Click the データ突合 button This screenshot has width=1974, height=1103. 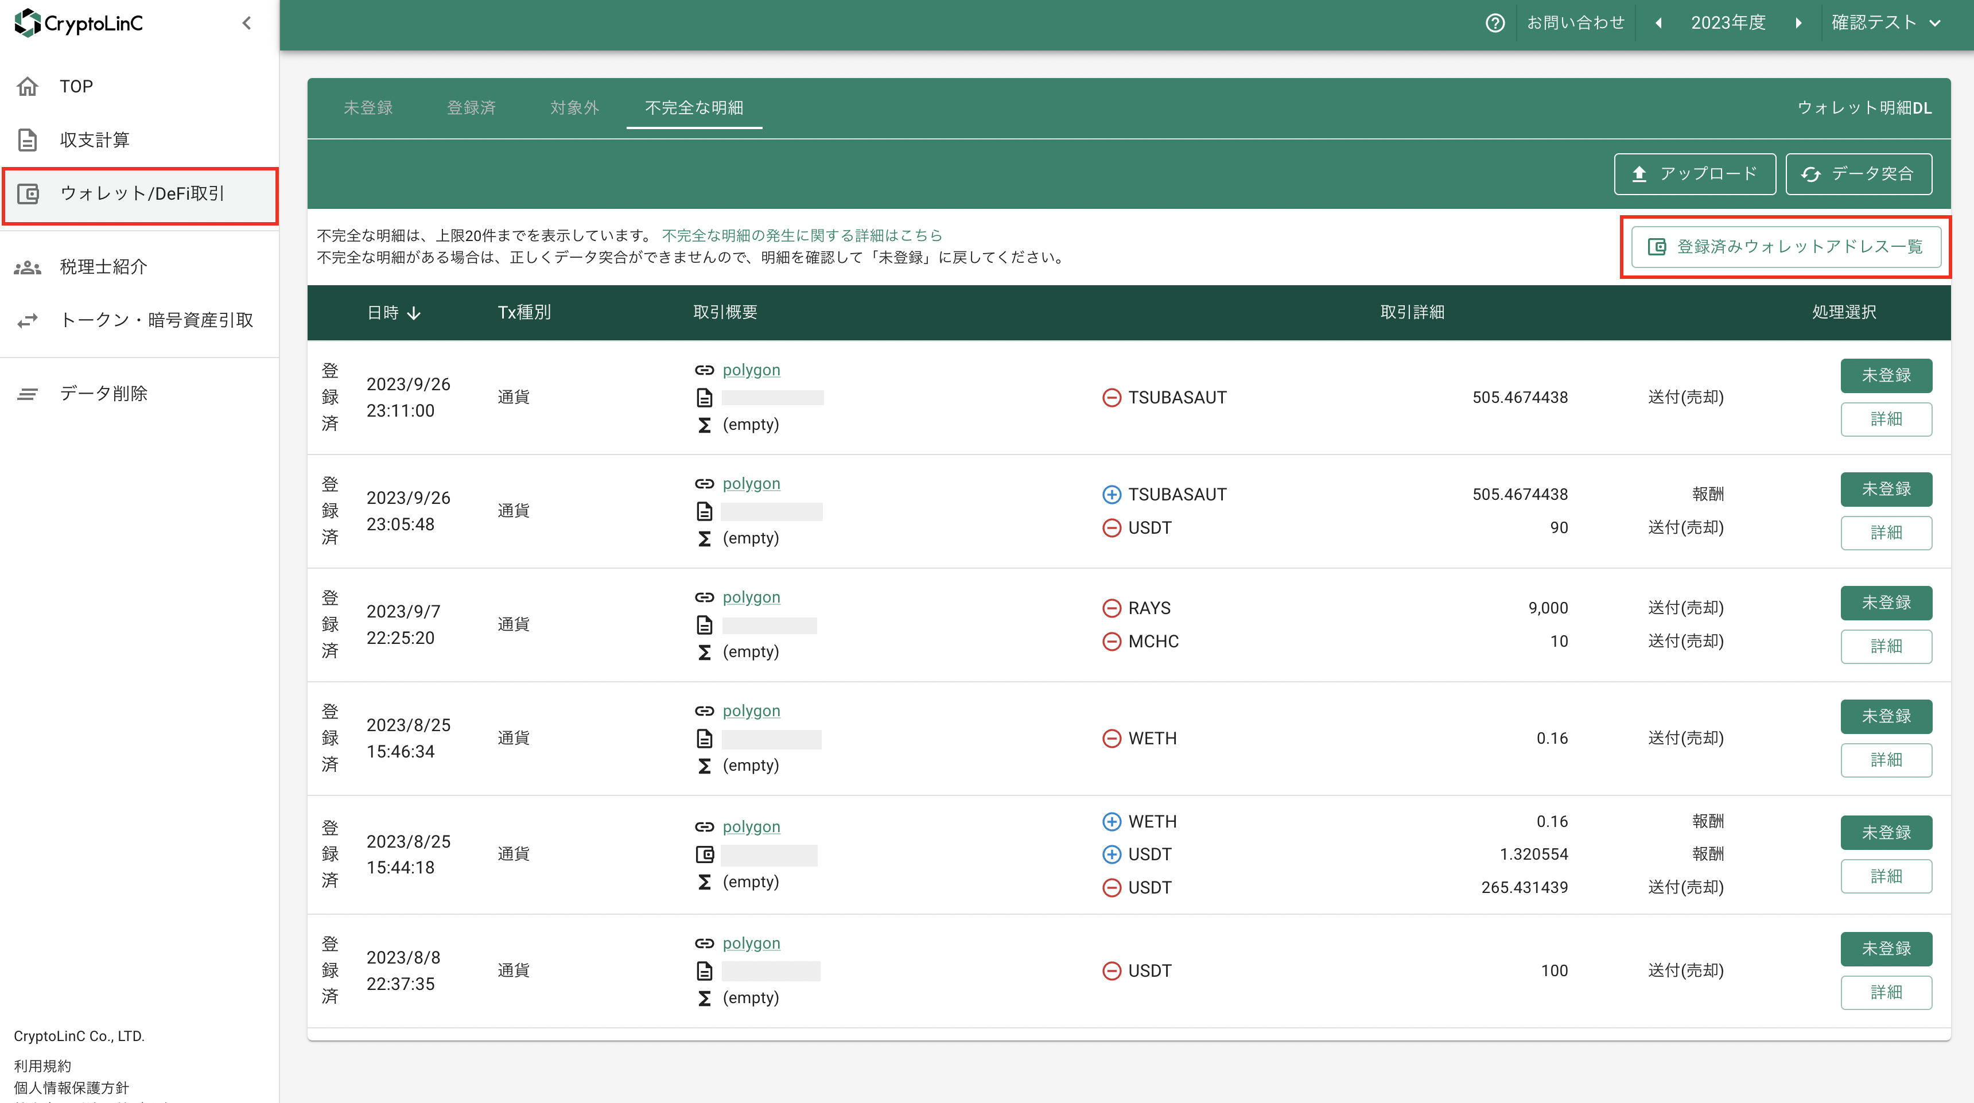click(x=1858, y=174)
